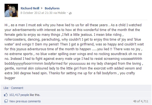
Task: Click the blonde woman in the profile photo
Action: (x=14, y=12)
